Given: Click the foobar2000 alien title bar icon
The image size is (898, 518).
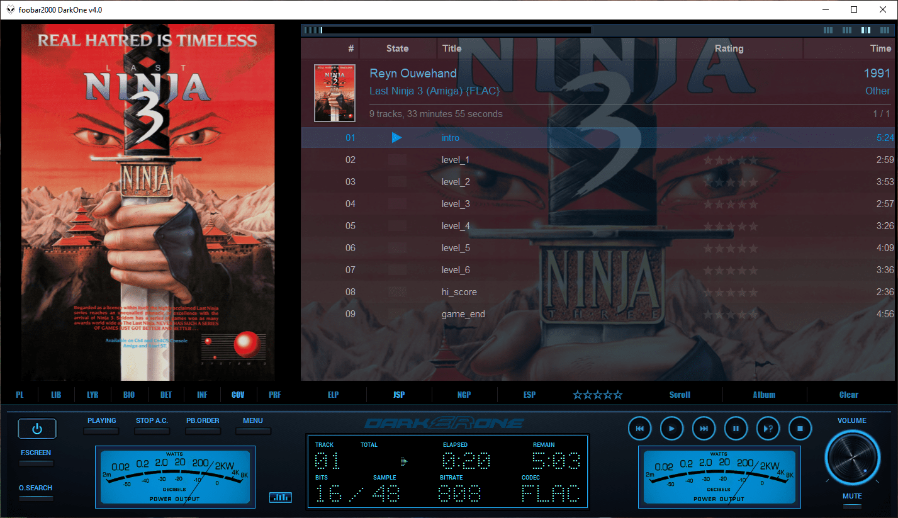Looking at the screenshot, I should (x=11, y=9).
